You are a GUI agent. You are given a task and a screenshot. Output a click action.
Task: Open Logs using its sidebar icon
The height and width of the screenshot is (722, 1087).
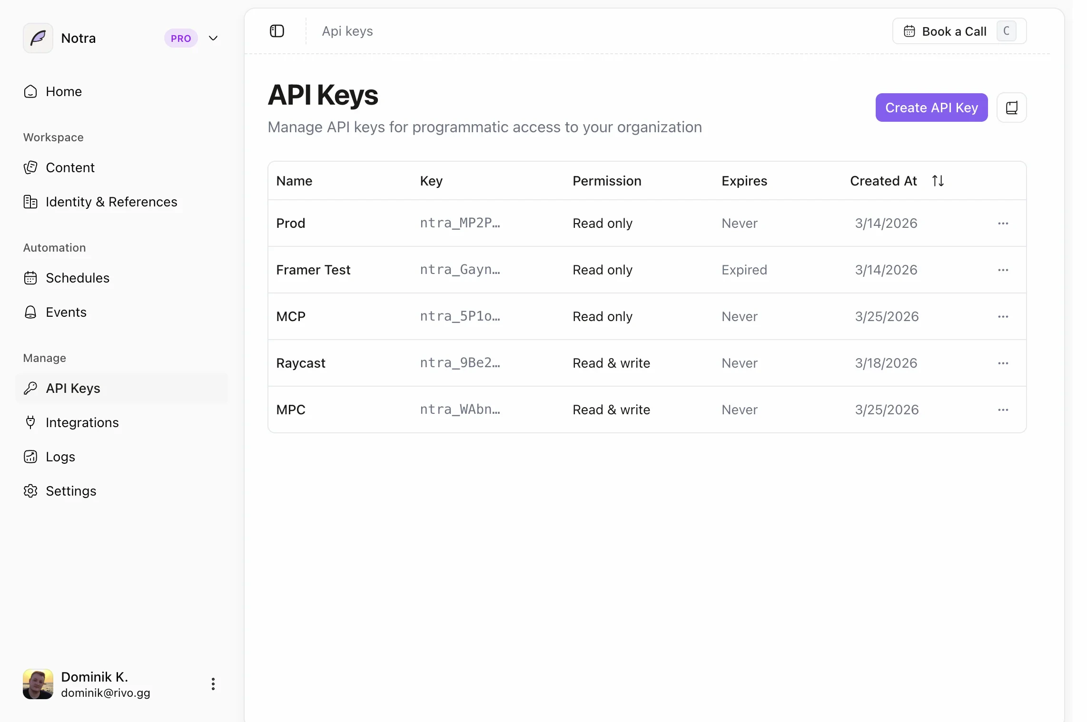tap(30, 457)
